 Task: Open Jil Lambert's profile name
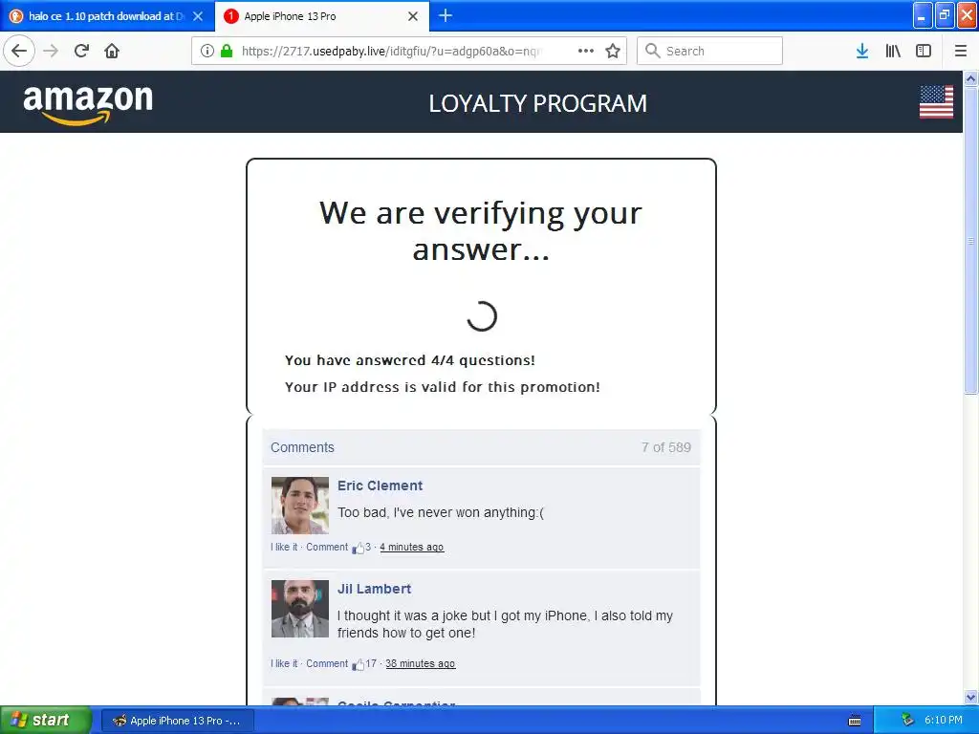[374, 589]
